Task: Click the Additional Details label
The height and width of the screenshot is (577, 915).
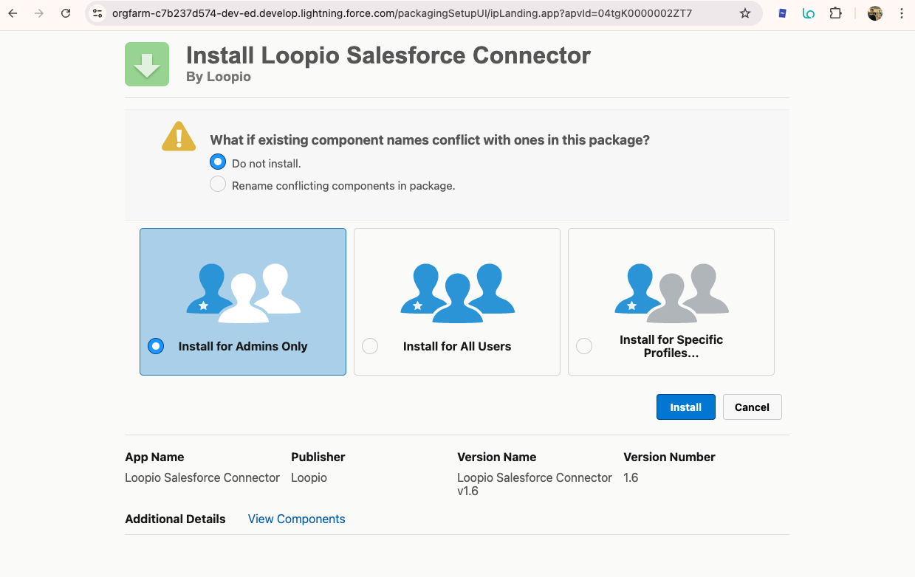Action: 175,519
